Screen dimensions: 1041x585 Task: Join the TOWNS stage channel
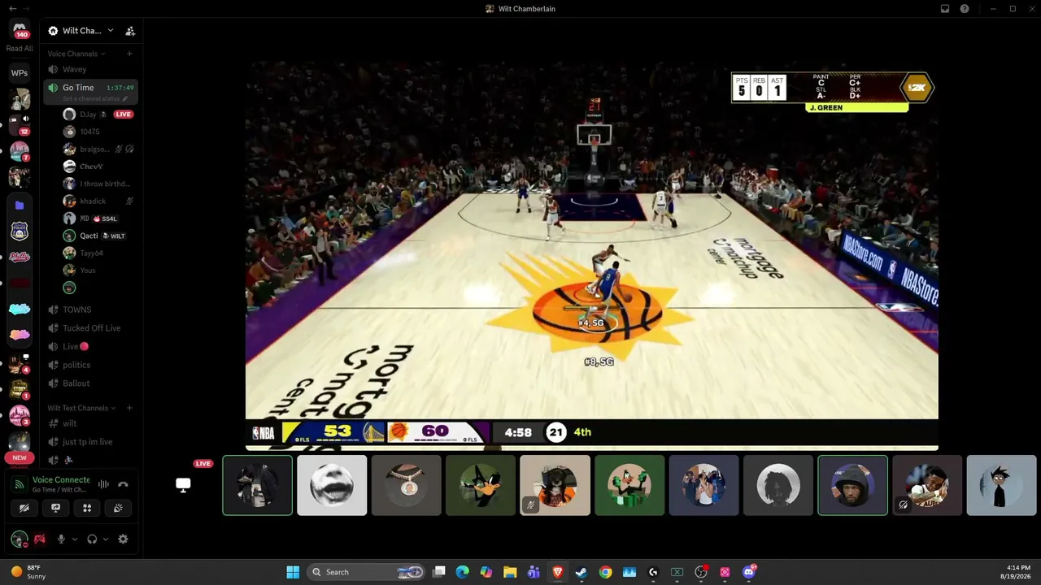[x=90, y=310]
